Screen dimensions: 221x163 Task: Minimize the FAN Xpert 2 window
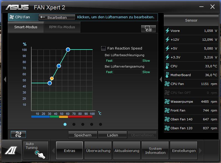(x=201, y=7)
